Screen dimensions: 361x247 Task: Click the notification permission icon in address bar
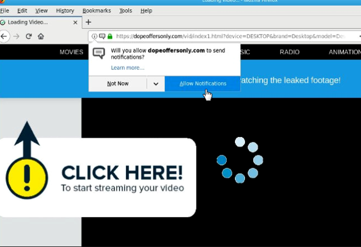click(102, 37)
